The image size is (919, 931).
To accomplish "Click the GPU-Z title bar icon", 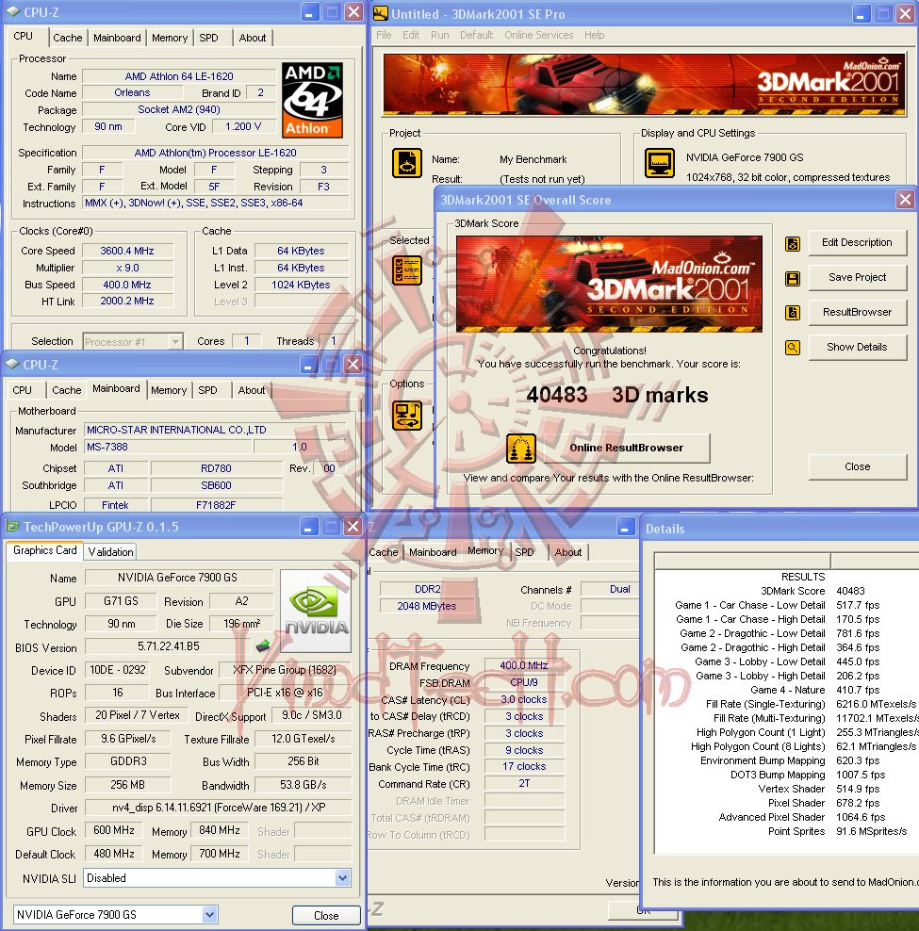I will (x=12, y=526).
